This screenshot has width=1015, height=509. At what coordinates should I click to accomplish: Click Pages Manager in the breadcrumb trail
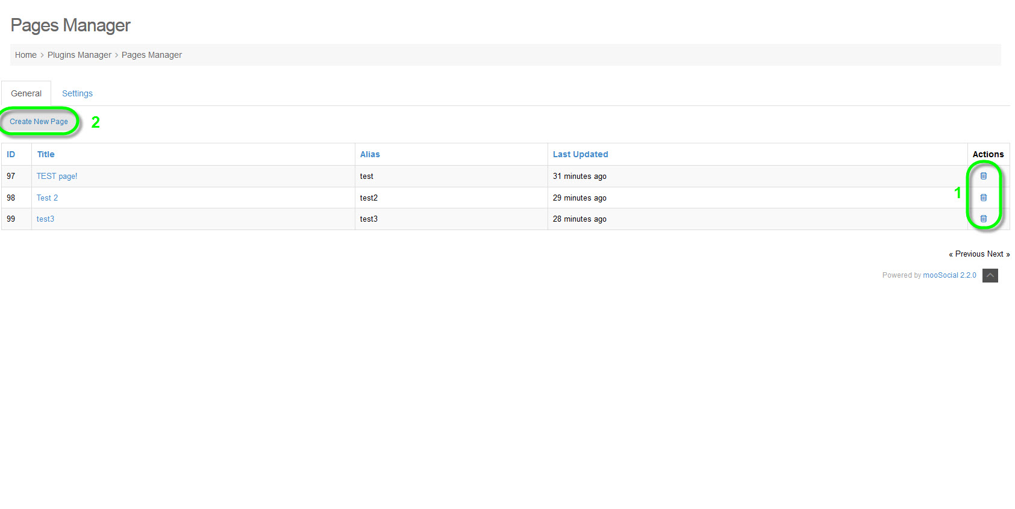pos(152,55)
